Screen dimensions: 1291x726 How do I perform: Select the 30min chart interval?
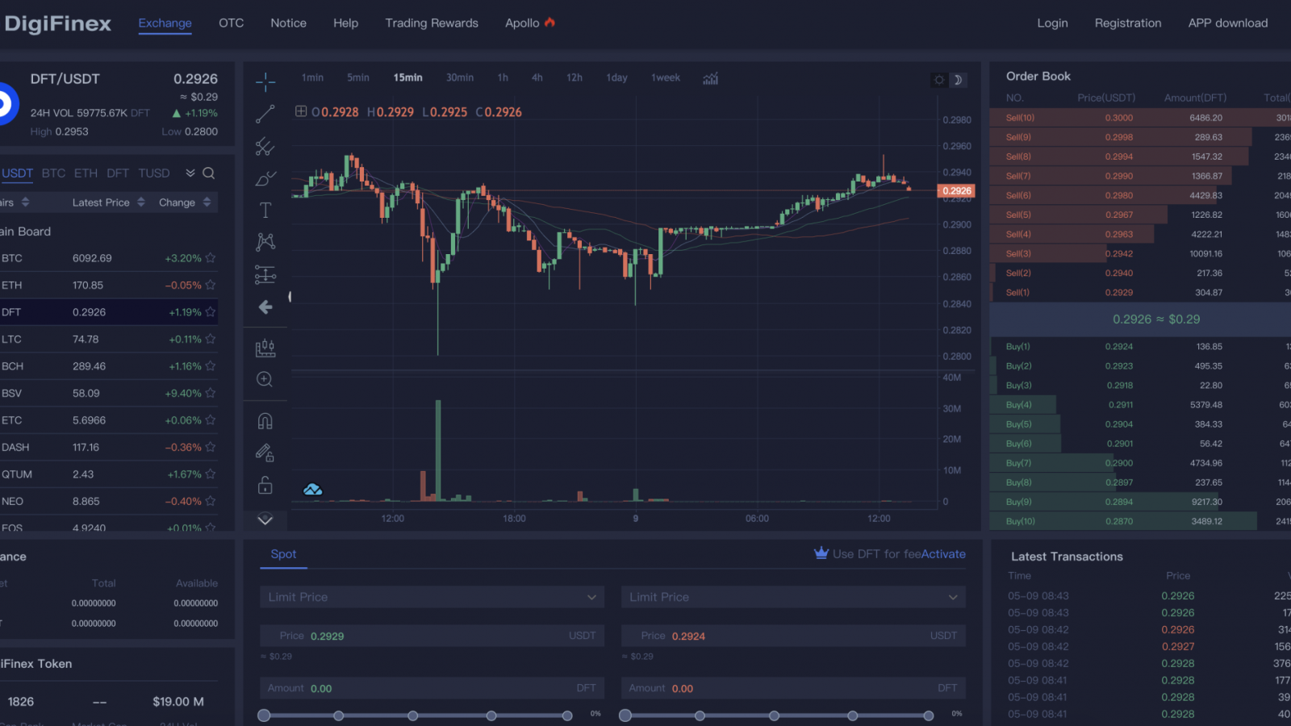460,77
